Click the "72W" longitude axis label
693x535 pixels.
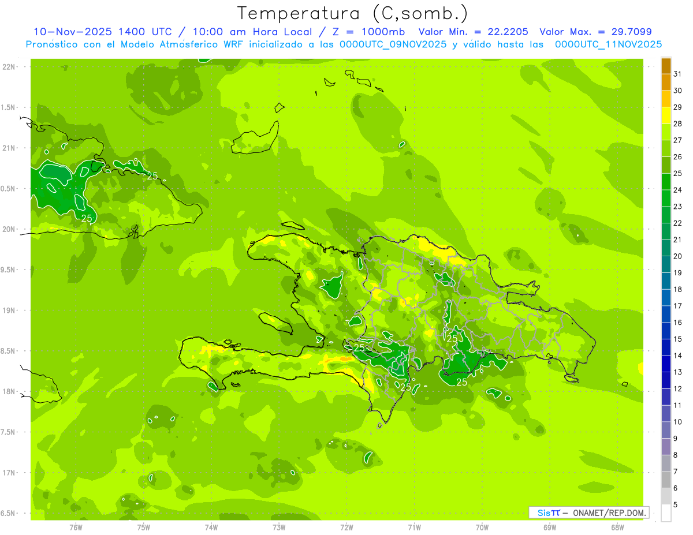346,527
